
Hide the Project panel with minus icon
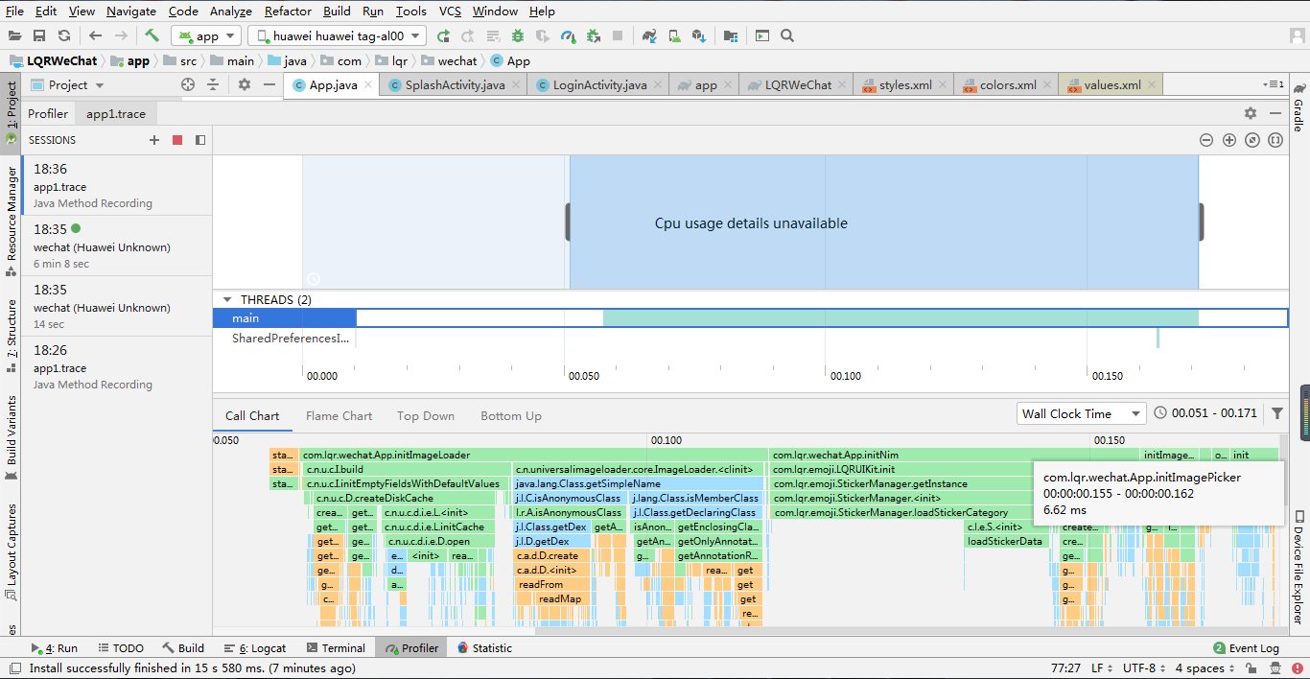(x=269, y=84)
